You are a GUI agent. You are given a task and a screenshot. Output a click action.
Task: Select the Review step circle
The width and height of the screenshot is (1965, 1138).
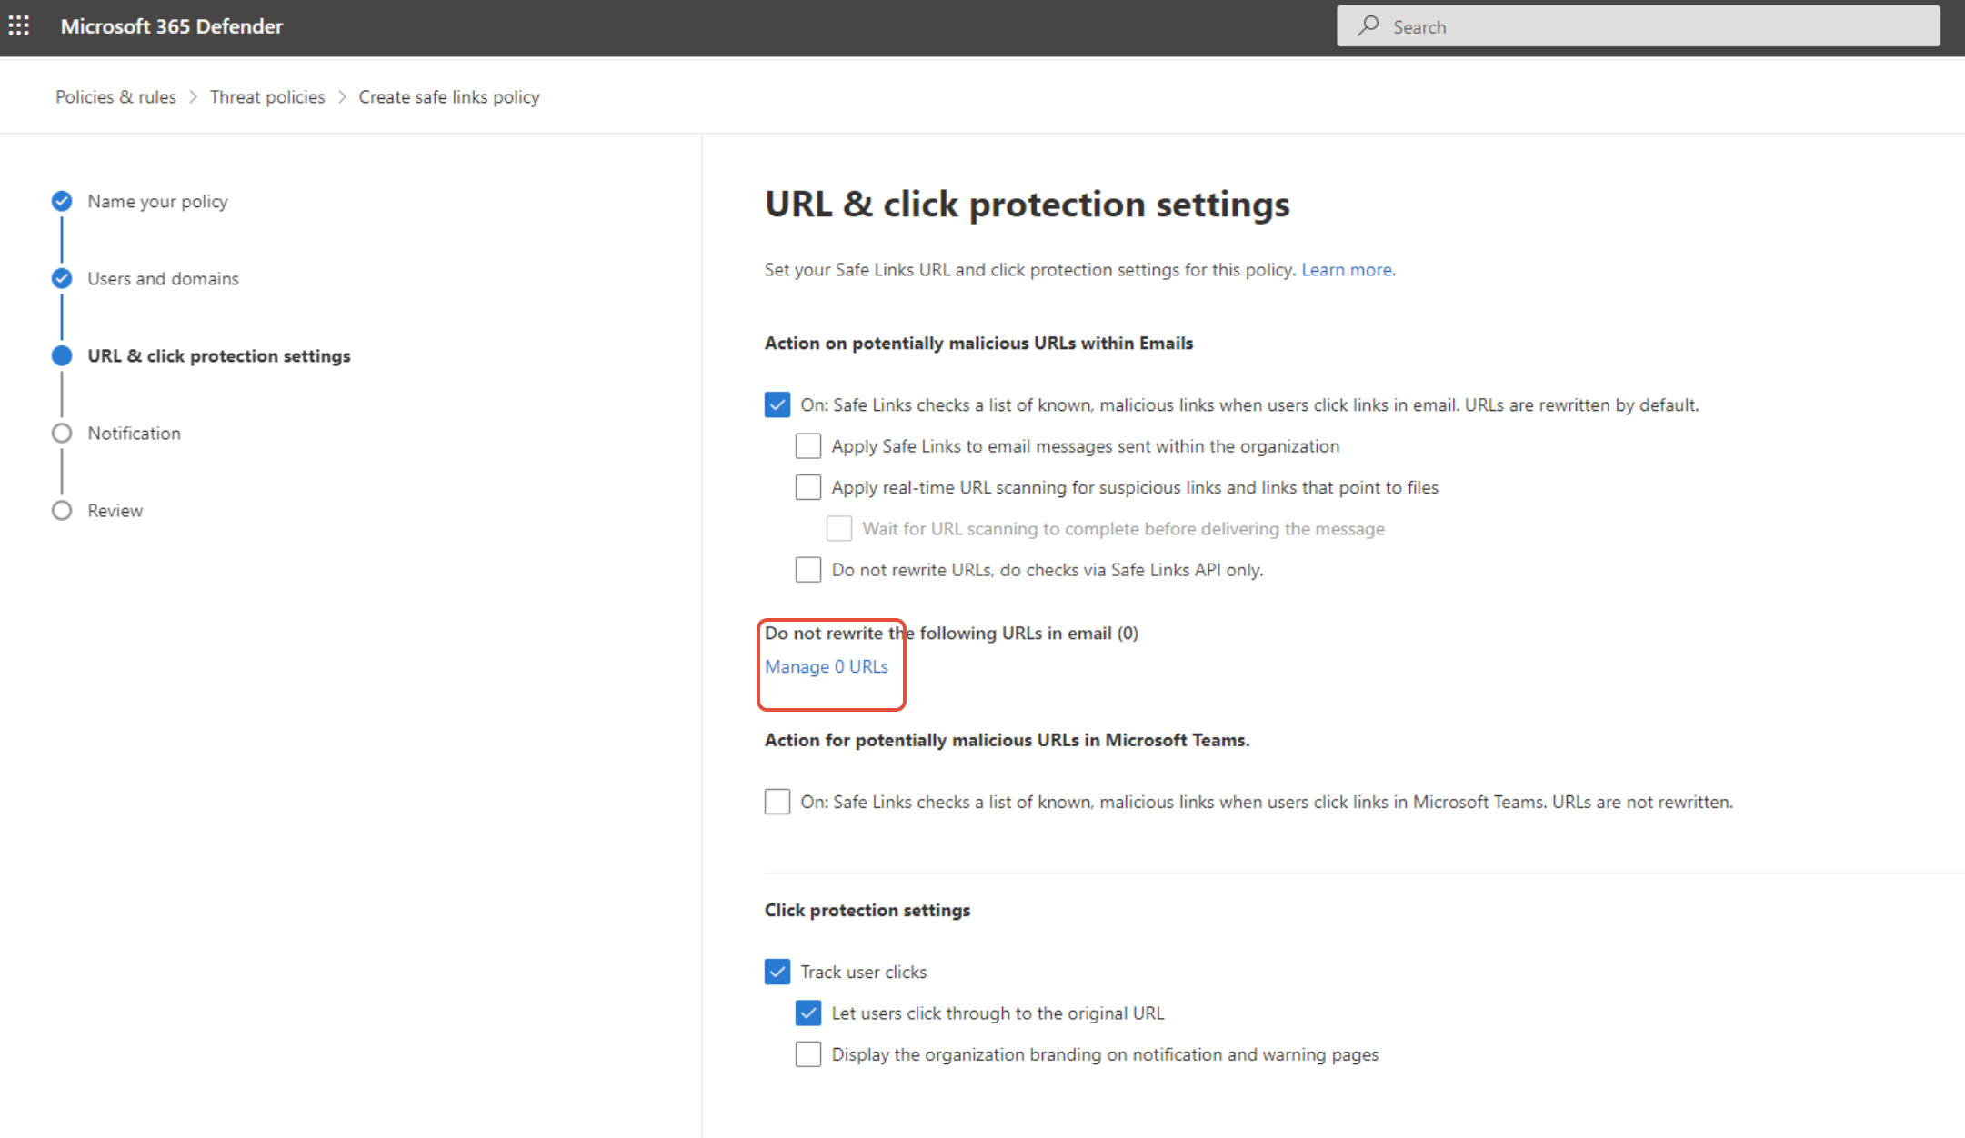61,510
